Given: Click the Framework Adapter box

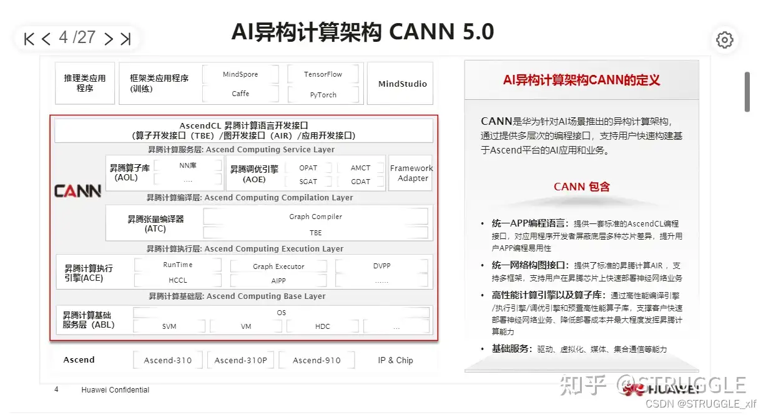Looking at the screenshot, I should click(x=410, y=173).
